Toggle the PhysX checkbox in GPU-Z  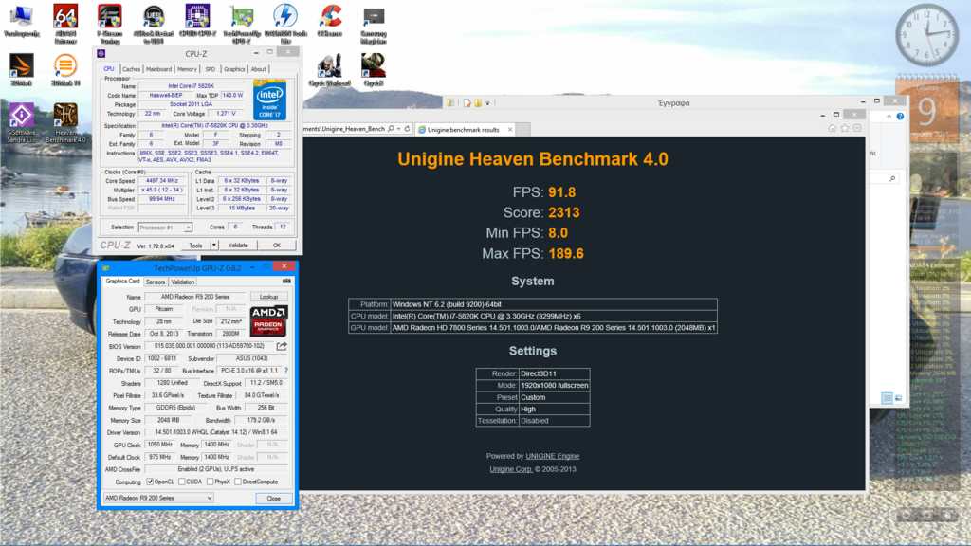tap(210, 482)
